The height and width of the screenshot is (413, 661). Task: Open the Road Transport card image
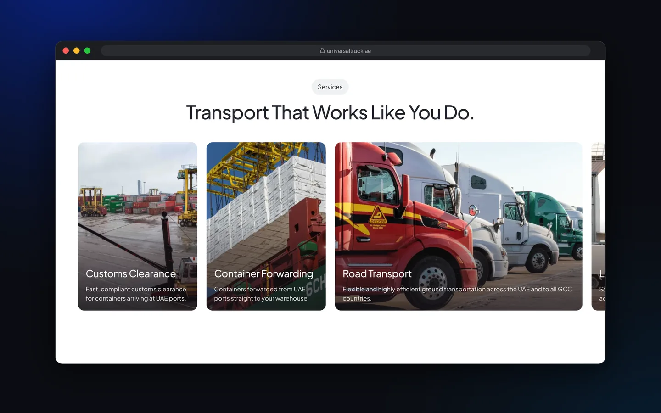point(459,226)
